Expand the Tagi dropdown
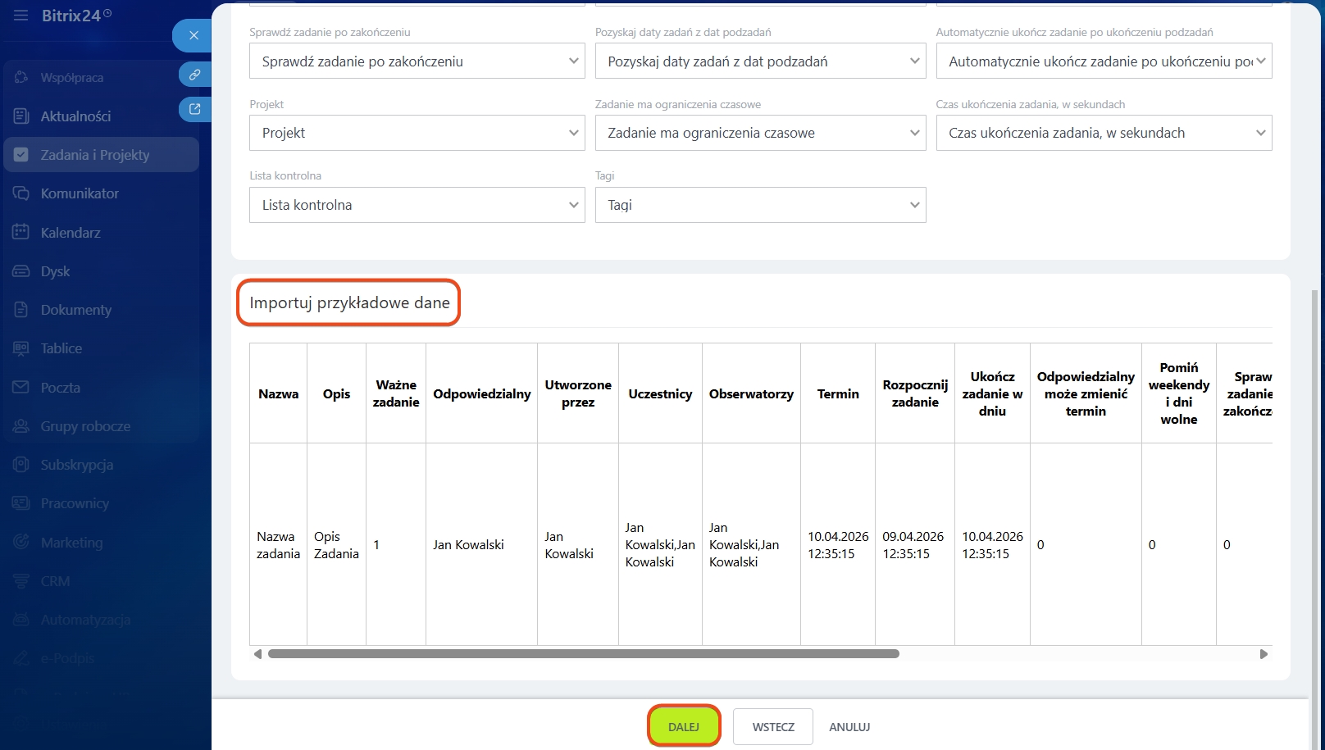Viewport: 1325px width, 750px height. [x=760, y=205]
